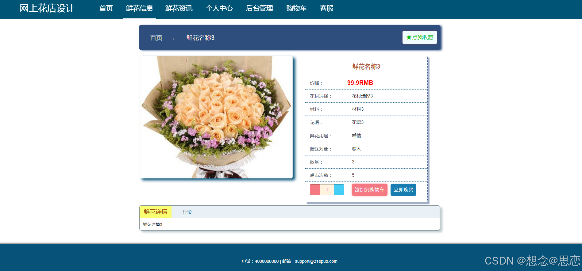Open 客服 in the top navigation

tap(326, 8)
